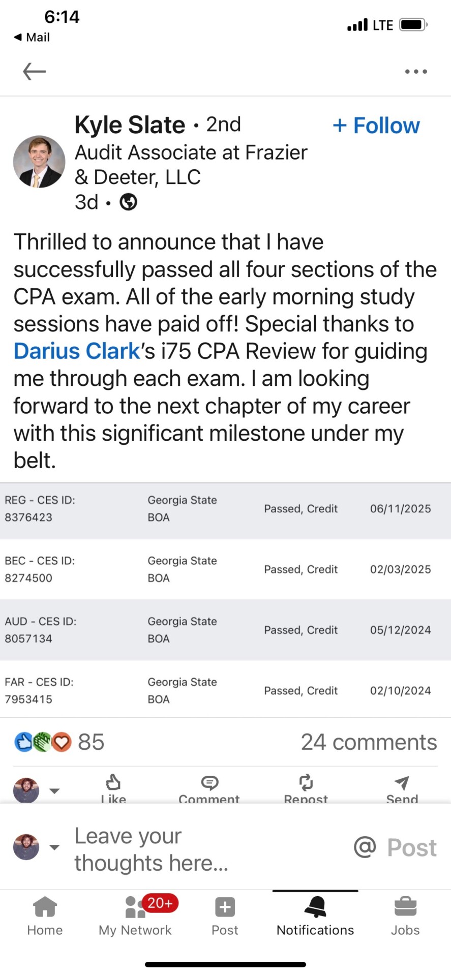The height and width of the screenshot is (976, 451).
Task: Open the Darius Clark profile link
Action: [77, 351]
